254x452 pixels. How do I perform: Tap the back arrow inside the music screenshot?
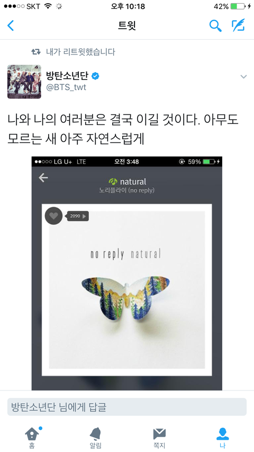tap(43, 178)
